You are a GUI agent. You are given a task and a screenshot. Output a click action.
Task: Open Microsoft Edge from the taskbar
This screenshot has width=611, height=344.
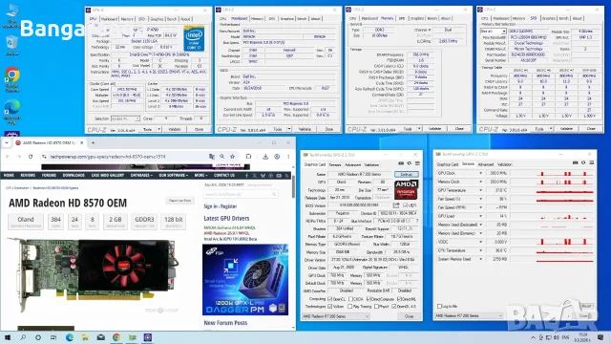click(70, 337)
